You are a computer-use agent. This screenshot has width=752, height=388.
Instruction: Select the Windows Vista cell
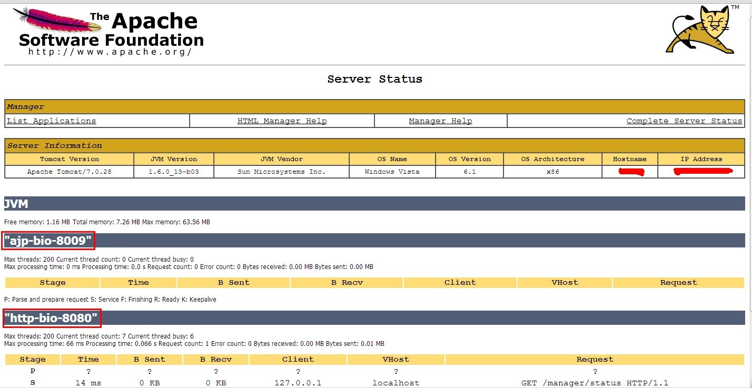(392, 172)
